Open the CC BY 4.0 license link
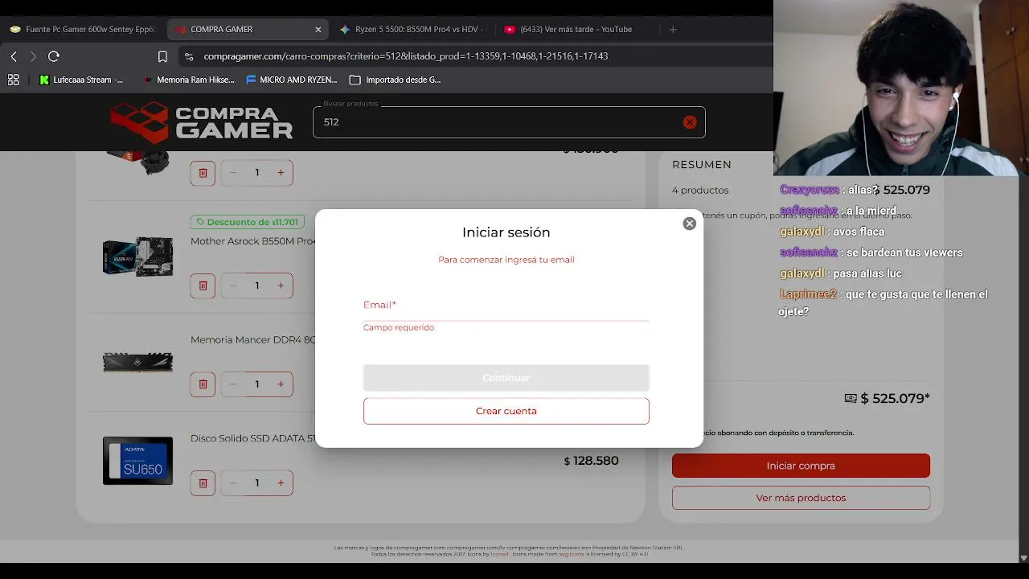 633,554
